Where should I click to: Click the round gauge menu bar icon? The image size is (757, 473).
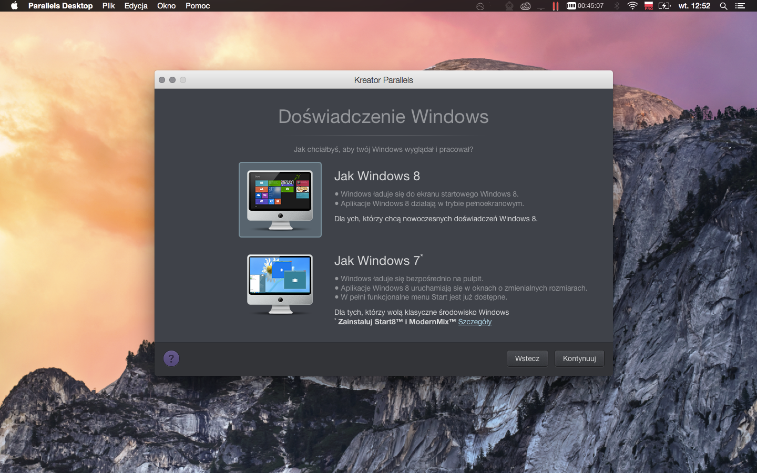pyautogui.click(x=480, y=6)
